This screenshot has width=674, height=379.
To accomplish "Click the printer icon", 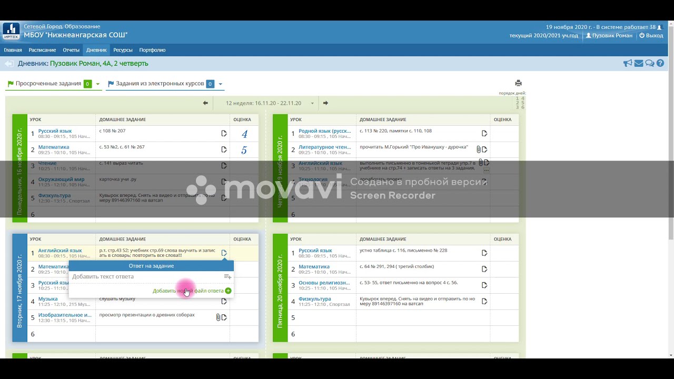I will [518, 83].
